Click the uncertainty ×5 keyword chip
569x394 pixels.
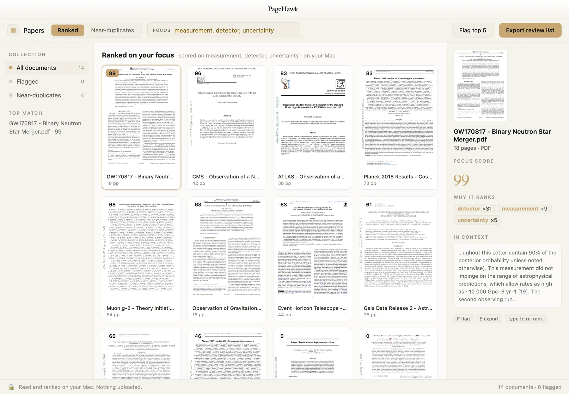(x=477, y=220)
